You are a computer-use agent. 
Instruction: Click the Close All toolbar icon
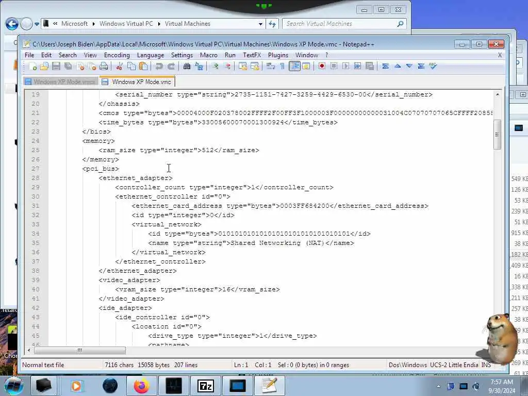pos(92,67)
